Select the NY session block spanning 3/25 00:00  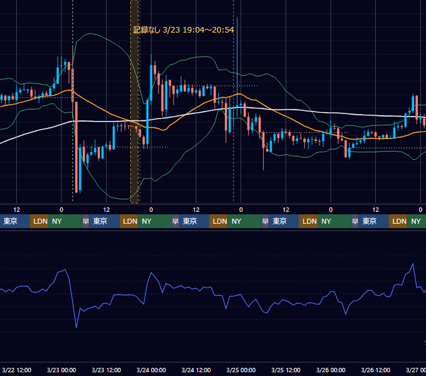tap(244, 221)
